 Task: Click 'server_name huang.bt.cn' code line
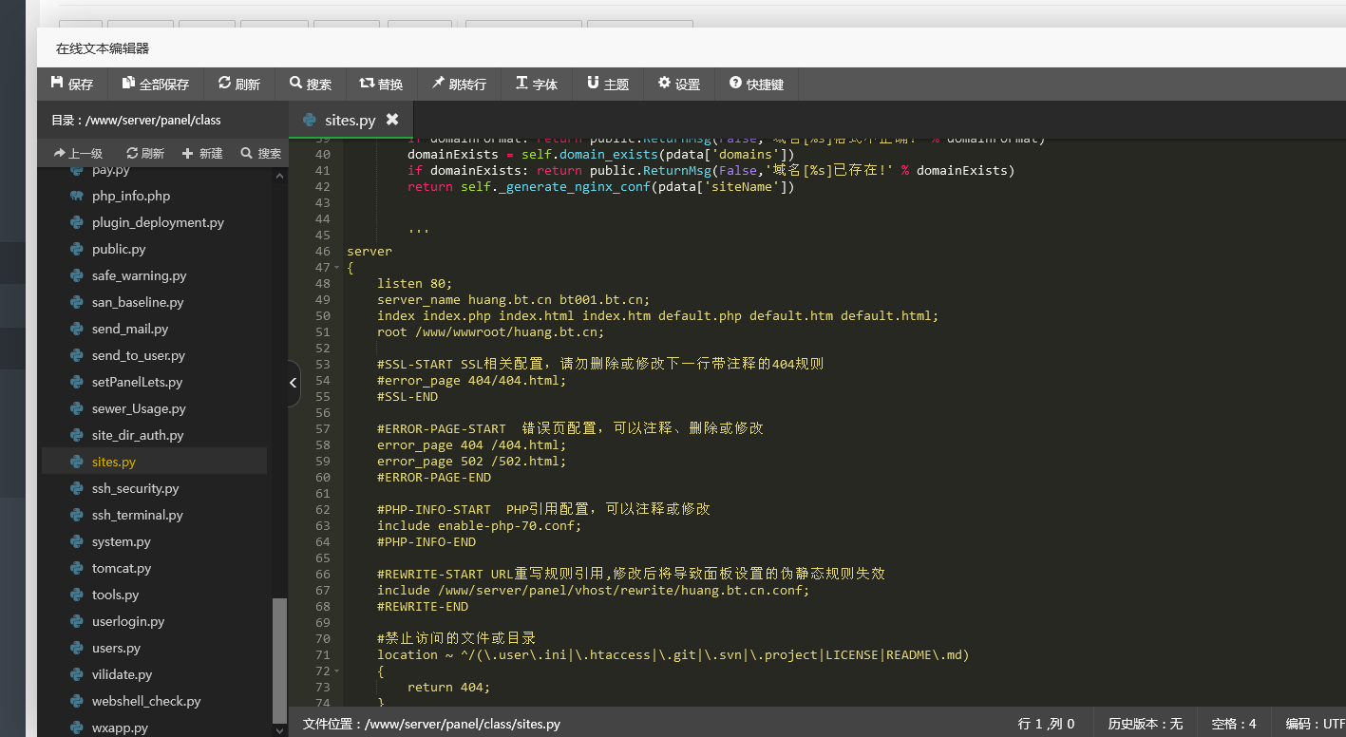click(514, 299)
